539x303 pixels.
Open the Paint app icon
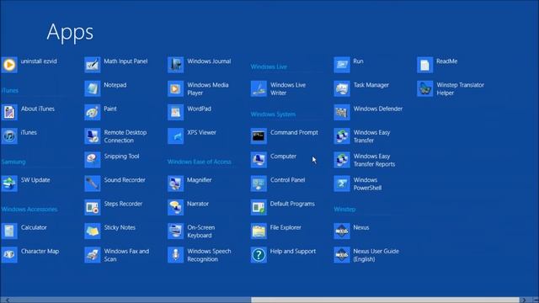tap(93, 112)
